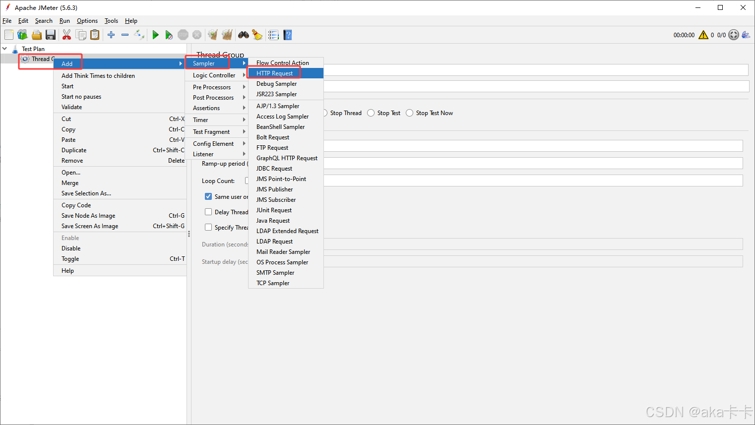Click Start no pauses toolbar icon

169,35
